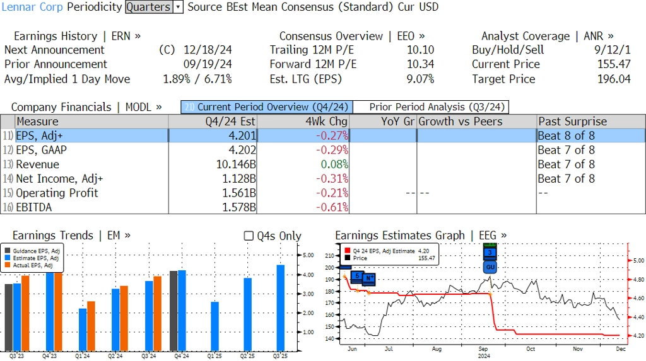Enable the Q4s Only checkbox

pos(249,236)
